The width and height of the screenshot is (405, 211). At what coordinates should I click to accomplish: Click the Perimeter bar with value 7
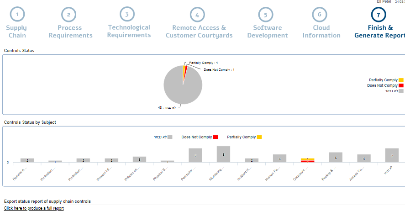click(x=195, y=155)
